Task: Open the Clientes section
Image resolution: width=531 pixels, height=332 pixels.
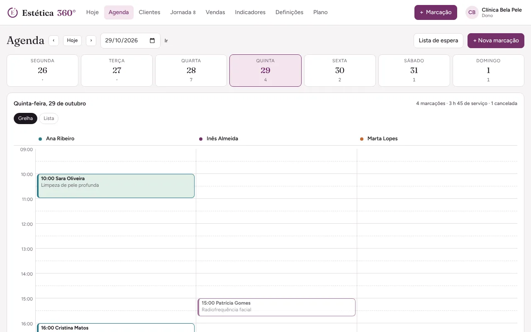Action: [149, 12]
